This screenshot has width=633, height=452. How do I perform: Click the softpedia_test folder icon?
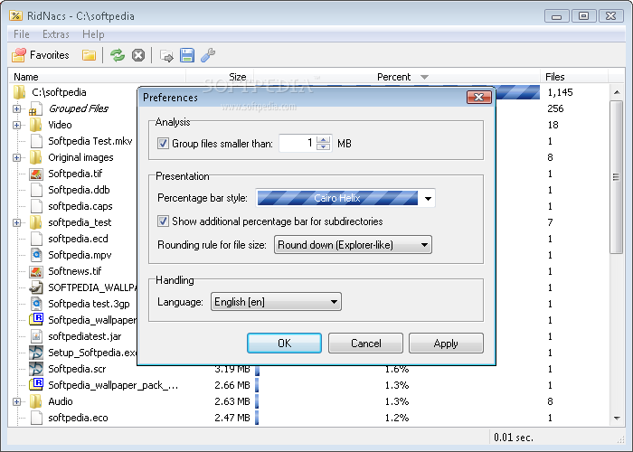point(35,222)
